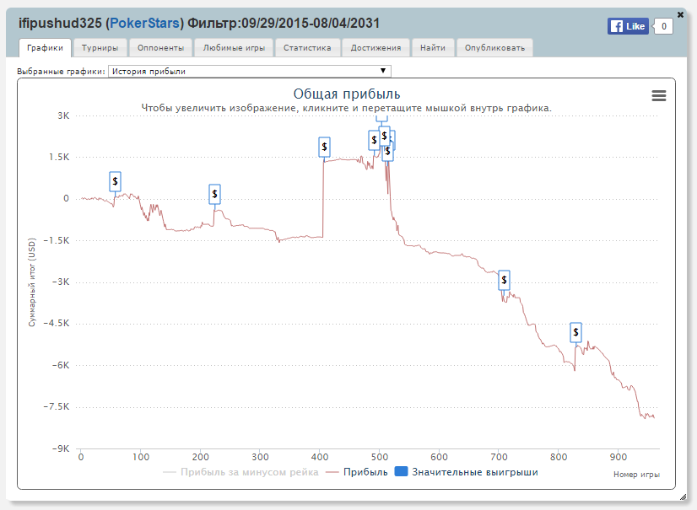Toggle the 'Прибыль за минусом рейка' legend series
The height and width of the screenshot is (510, 697).
(240, 472)
